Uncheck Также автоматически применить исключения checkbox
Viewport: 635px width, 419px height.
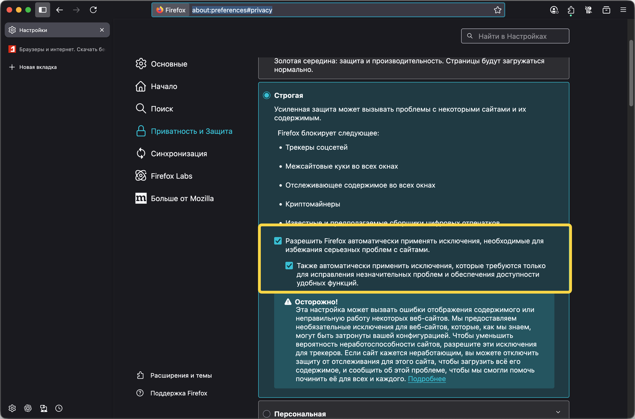[x=289, y=266]
